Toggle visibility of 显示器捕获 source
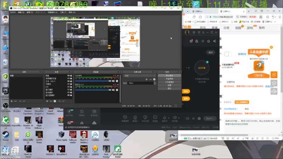This screenshot has height=159, width=283. pos(68,95)
